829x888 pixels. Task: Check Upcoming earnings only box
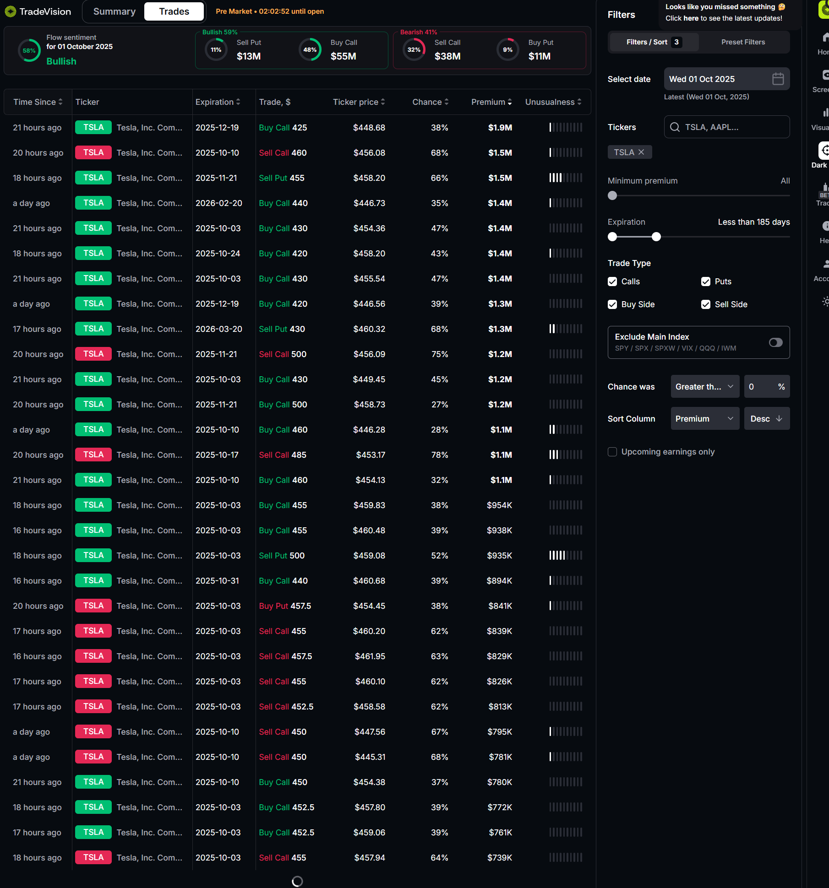click(x=612, y=452)
